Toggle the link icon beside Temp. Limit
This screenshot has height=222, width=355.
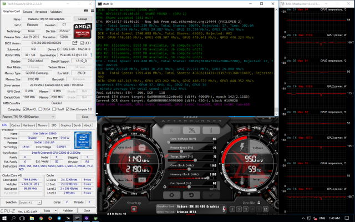(166, 156)
